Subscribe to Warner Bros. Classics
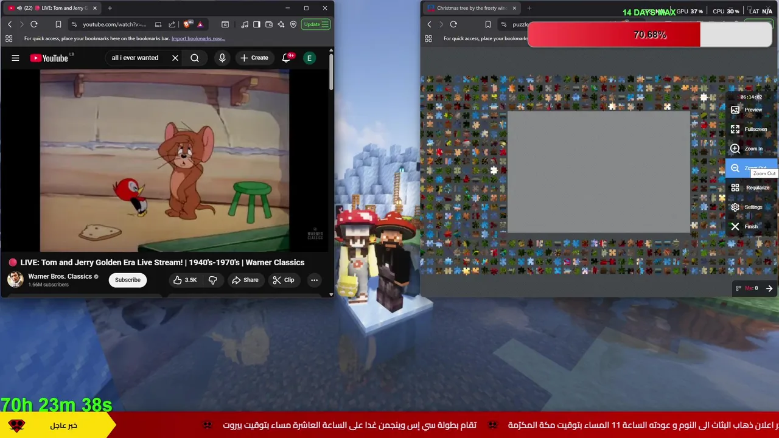Screen dimensions: 779x438 128,280
